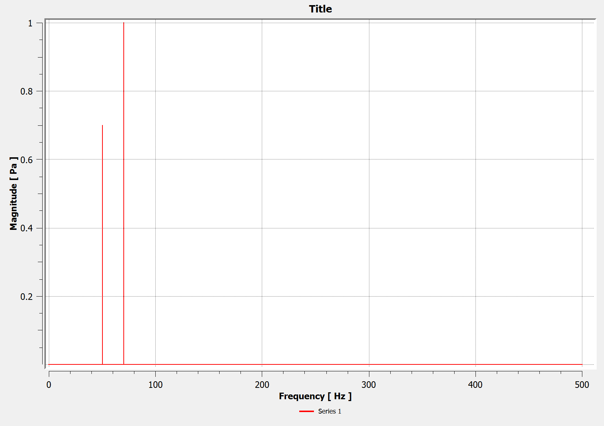Click the x-axis tick label '300'

tap(369, 385)
